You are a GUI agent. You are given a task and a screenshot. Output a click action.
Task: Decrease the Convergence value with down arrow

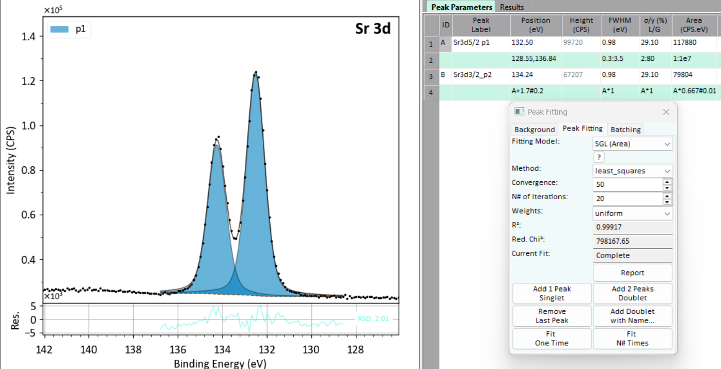[667, 188]
